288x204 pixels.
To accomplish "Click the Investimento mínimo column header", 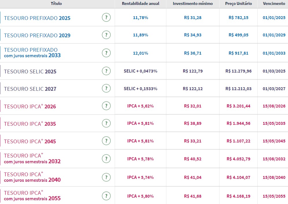I will pyautogui.click(x=193, y=4).
